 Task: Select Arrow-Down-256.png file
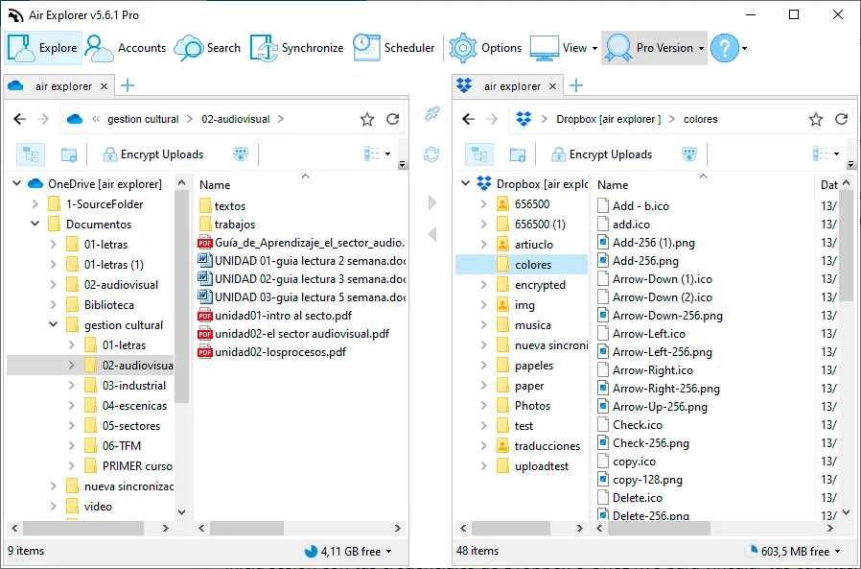point(667,316)
